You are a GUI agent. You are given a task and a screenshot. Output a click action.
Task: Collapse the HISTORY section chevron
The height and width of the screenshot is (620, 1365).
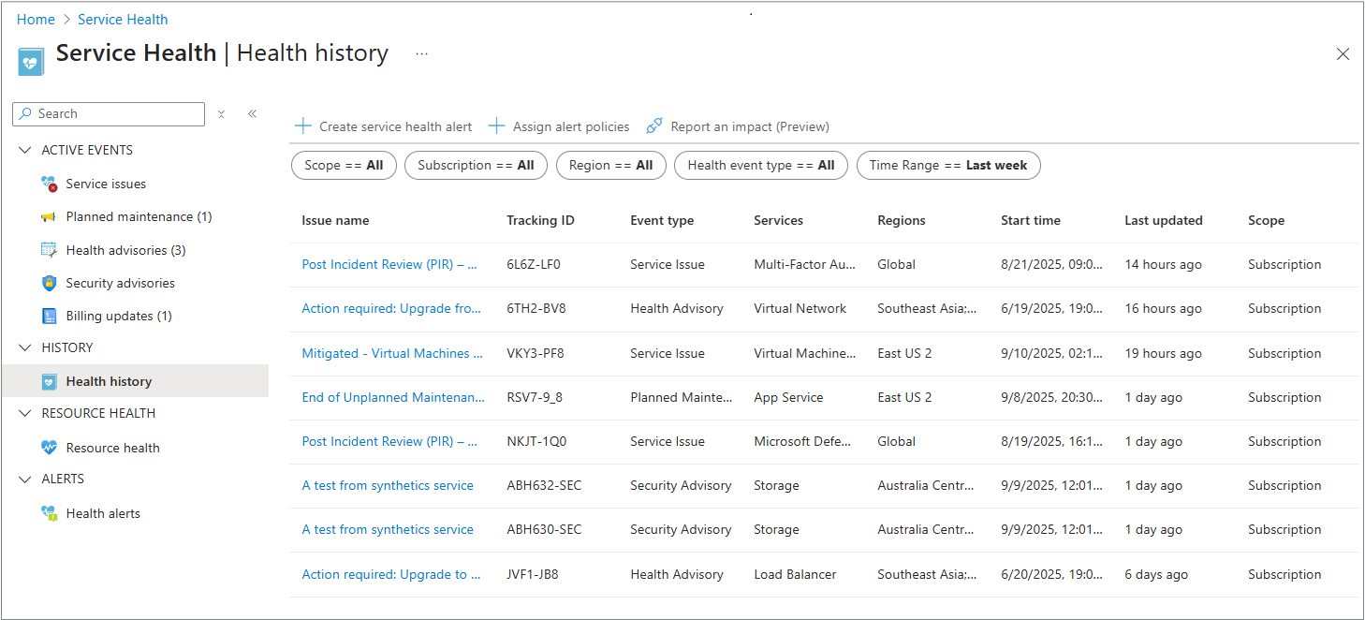coord(24,347)
